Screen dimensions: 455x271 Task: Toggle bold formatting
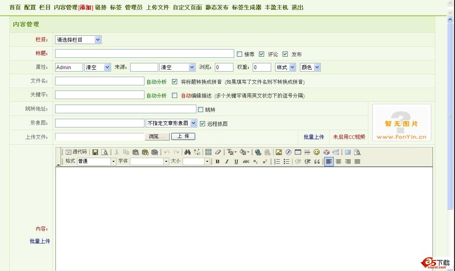point(217,161)
